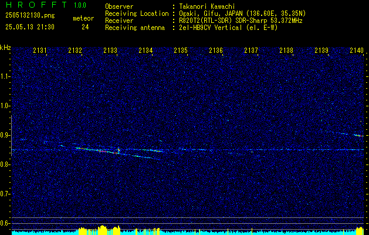Click the 0.7 kHz frequency label
Image resolution: width=369 pixels, height=235 pixels.
pyautogui.click(x=5, y=194)
